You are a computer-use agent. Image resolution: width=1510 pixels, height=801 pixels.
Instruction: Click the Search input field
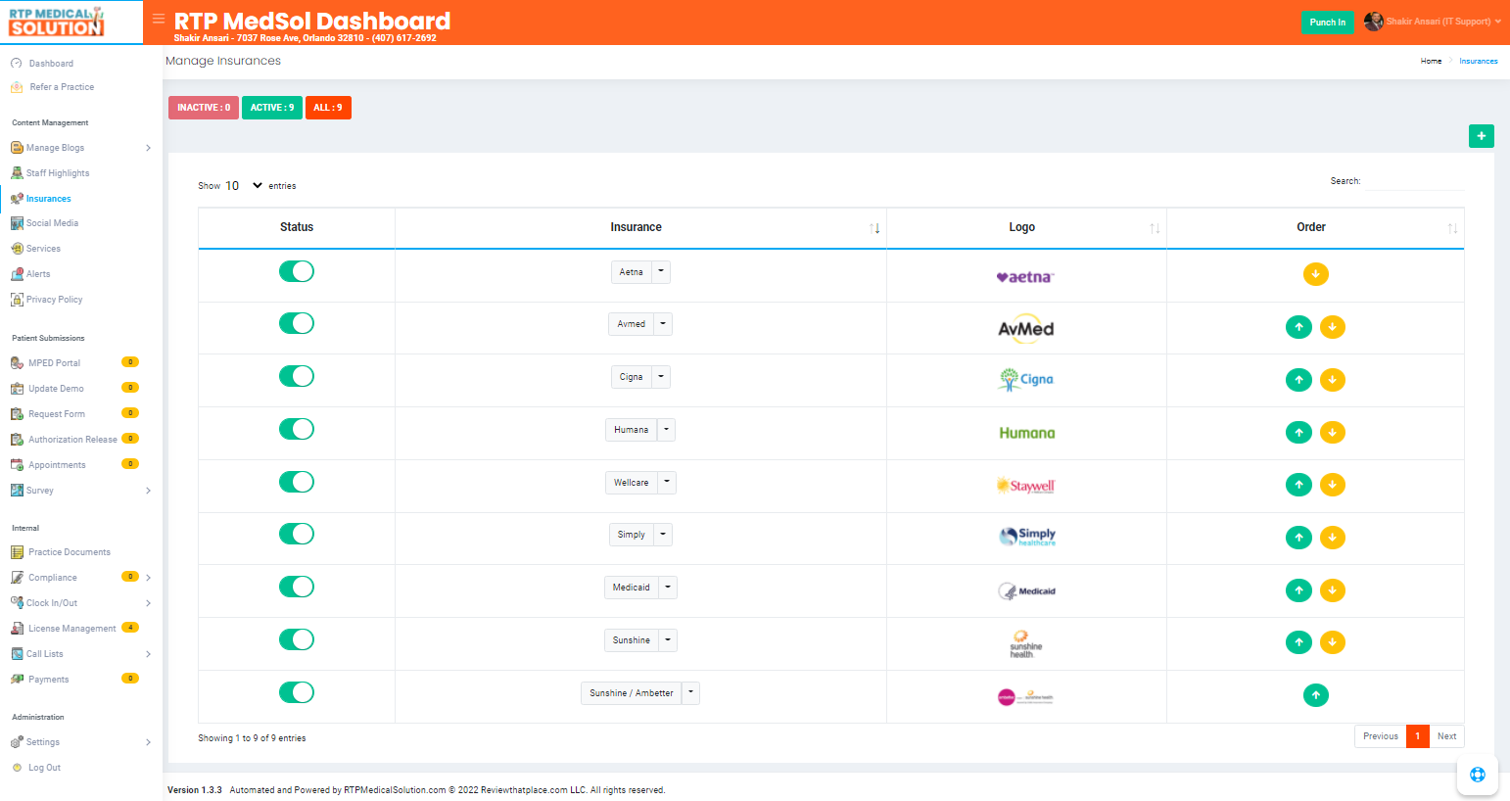pos(1414,181)
